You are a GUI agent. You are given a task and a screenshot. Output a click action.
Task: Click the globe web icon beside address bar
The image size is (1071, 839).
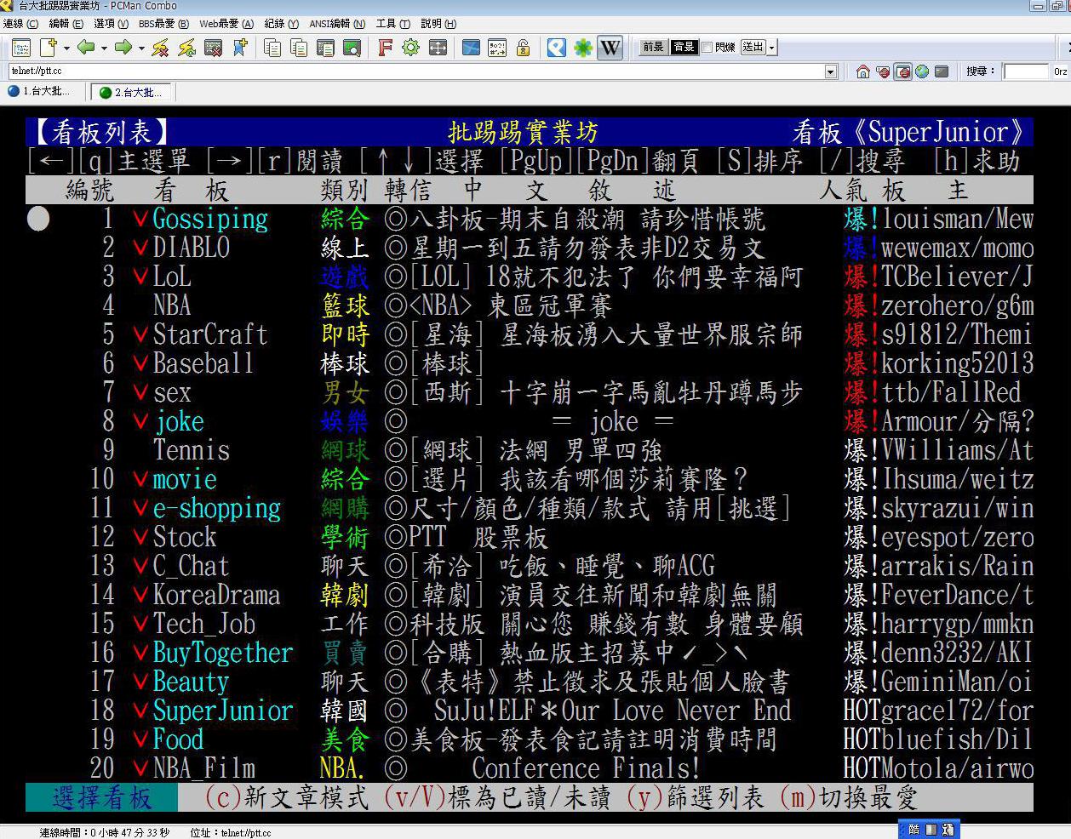pos(922,71)
